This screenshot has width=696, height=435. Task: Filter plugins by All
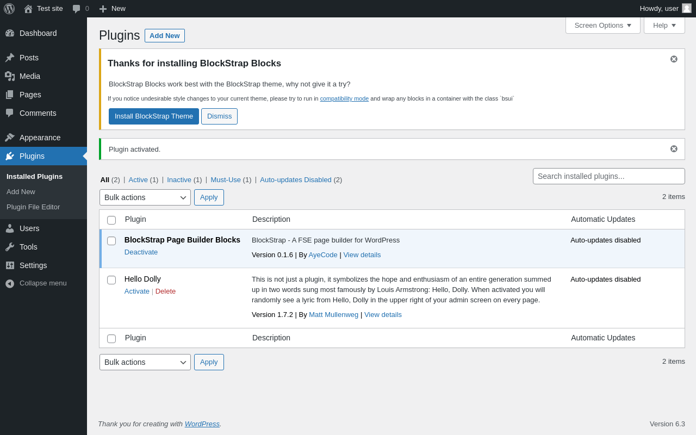(105, 180)
